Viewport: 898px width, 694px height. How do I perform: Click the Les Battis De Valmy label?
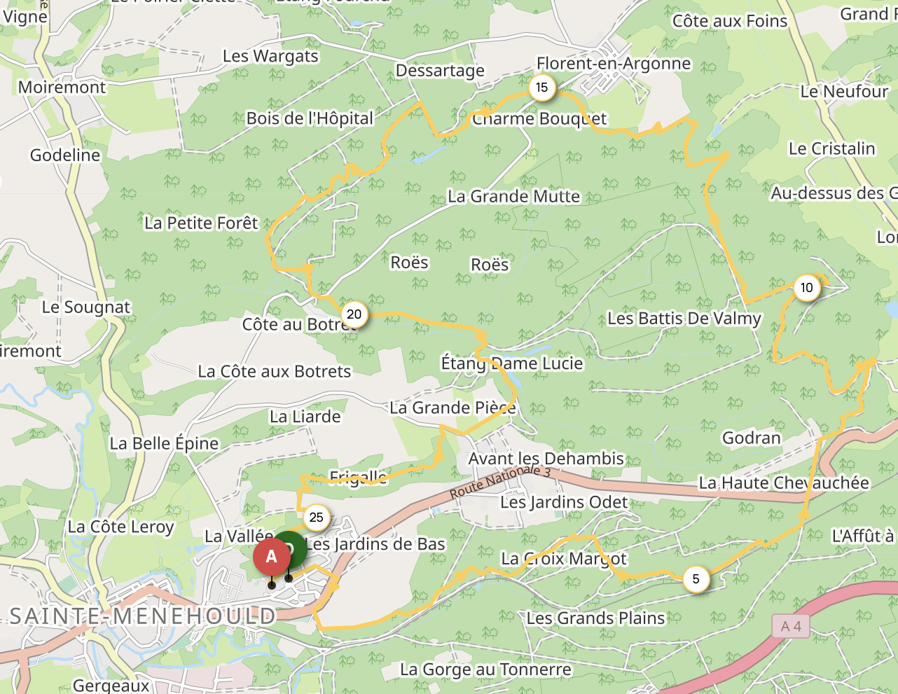tap(684, 319)
